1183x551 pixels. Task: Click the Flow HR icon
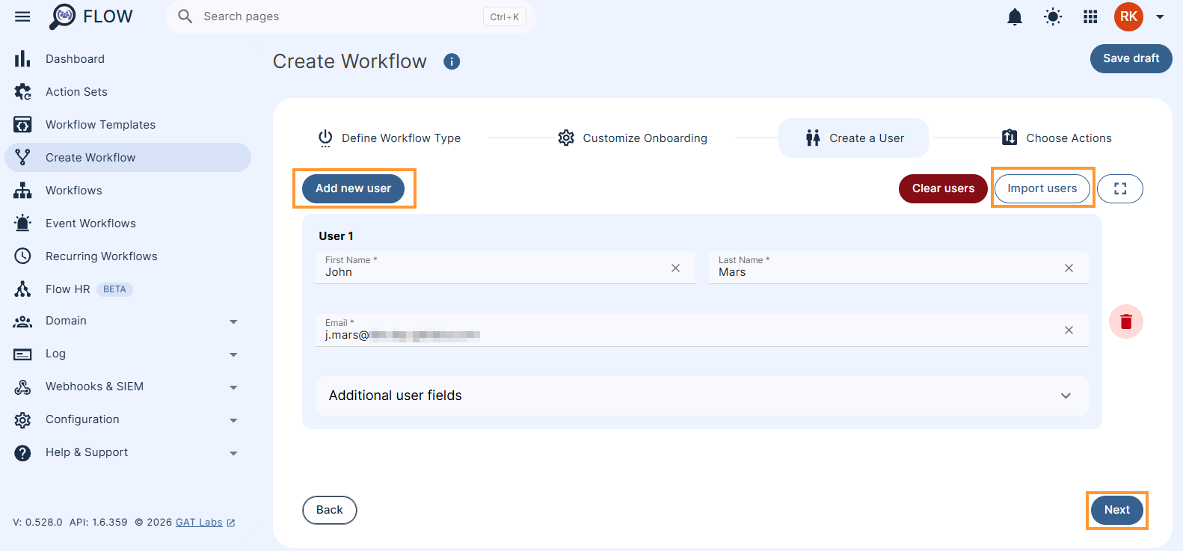(22, 289)
